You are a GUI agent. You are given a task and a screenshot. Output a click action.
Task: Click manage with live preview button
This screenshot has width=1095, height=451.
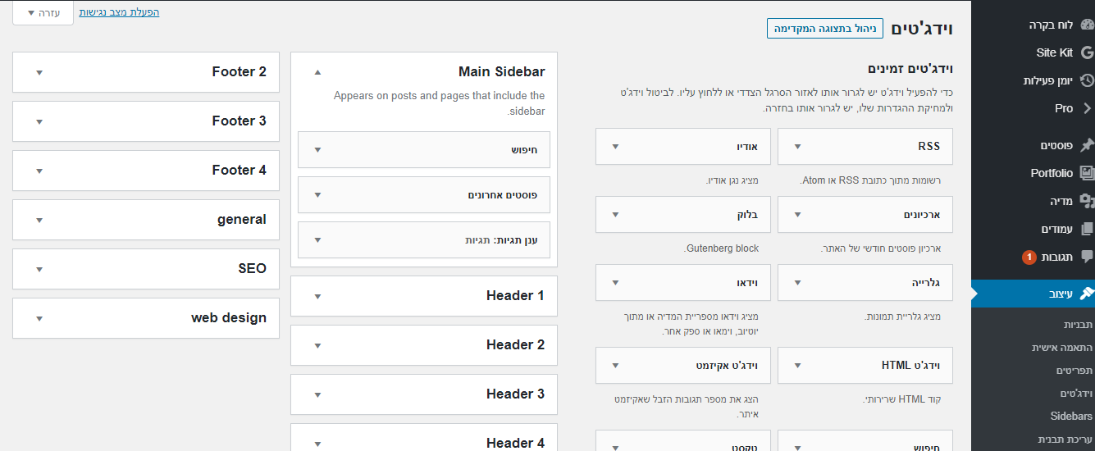tap(825, 29)
